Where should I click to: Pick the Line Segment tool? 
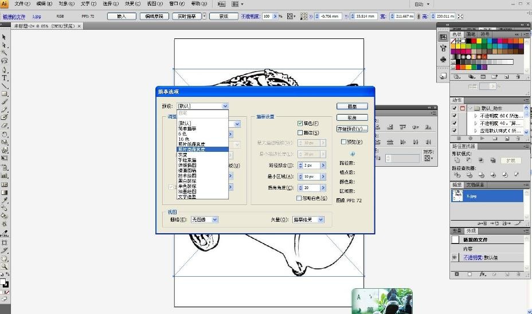(5, 85)
